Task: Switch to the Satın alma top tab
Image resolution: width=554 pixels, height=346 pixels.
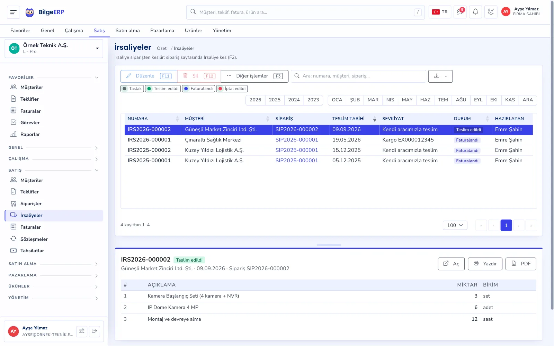Action: 128,30
